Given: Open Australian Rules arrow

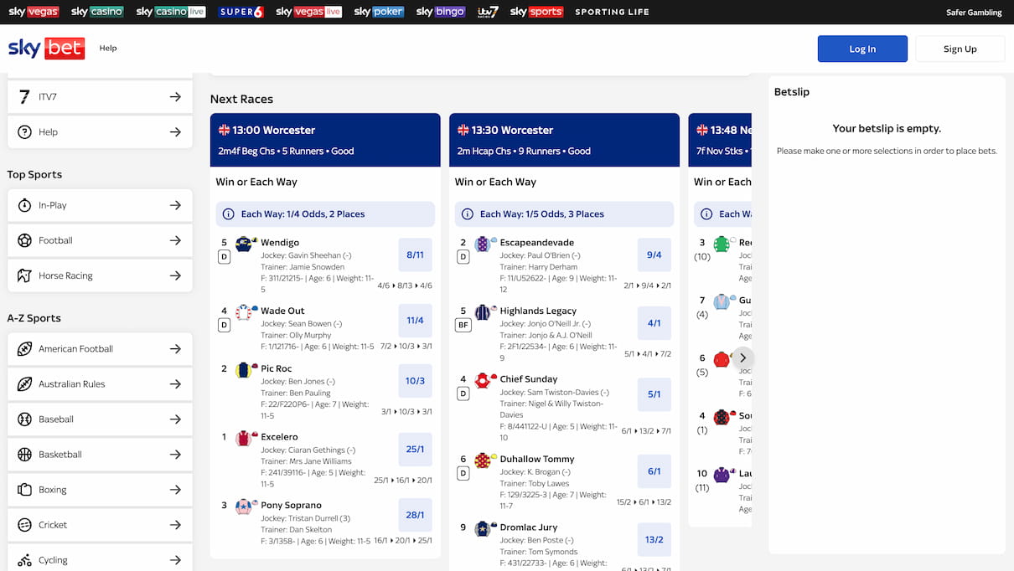Looking at the screenshot, I should point(175,384).
